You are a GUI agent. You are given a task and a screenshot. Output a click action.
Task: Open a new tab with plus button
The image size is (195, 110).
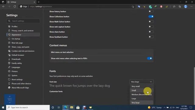point(39,2)
